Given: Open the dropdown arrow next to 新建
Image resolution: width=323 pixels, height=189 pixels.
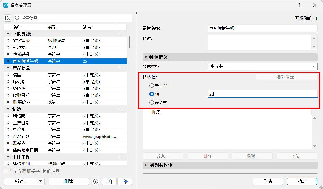Looking at the screenshot, I should (41, 181).
